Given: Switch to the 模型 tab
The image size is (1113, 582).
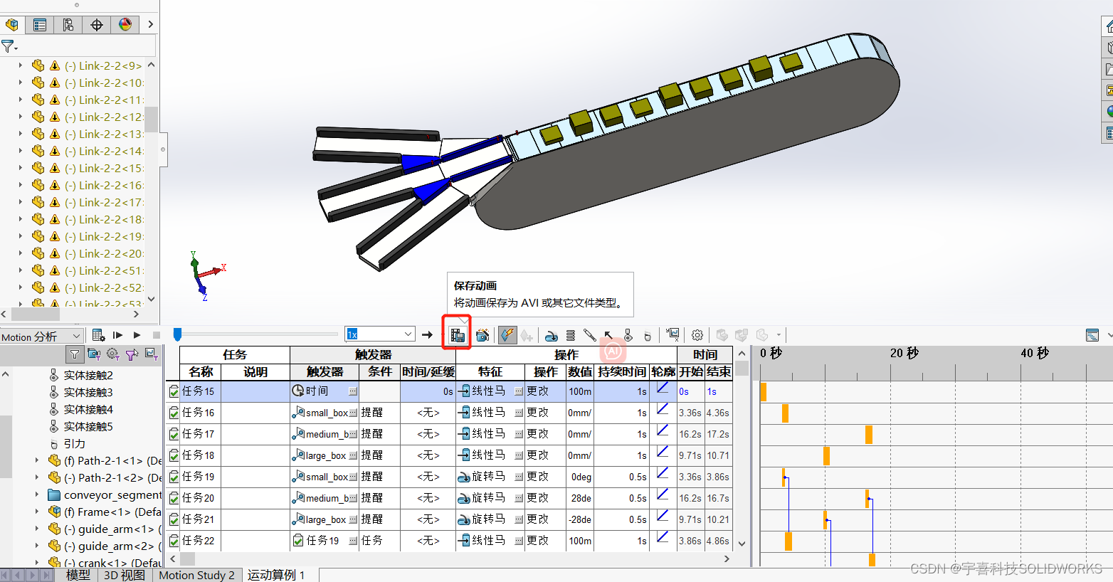Looking at the screenshot, I should (x=78, y=575).
